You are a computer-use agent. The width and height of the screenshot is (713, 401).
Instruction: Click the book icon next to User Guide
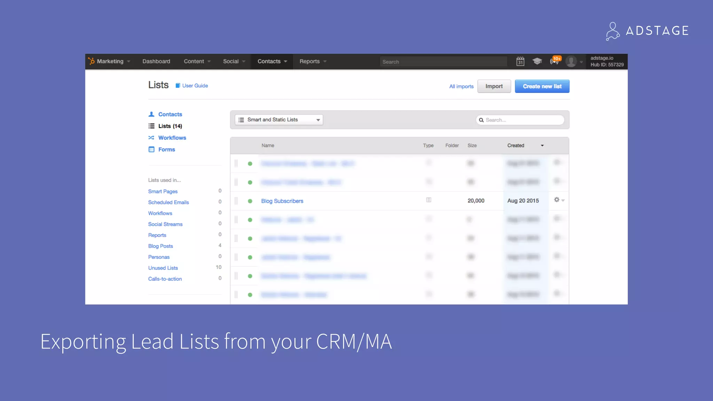point(178,86)
